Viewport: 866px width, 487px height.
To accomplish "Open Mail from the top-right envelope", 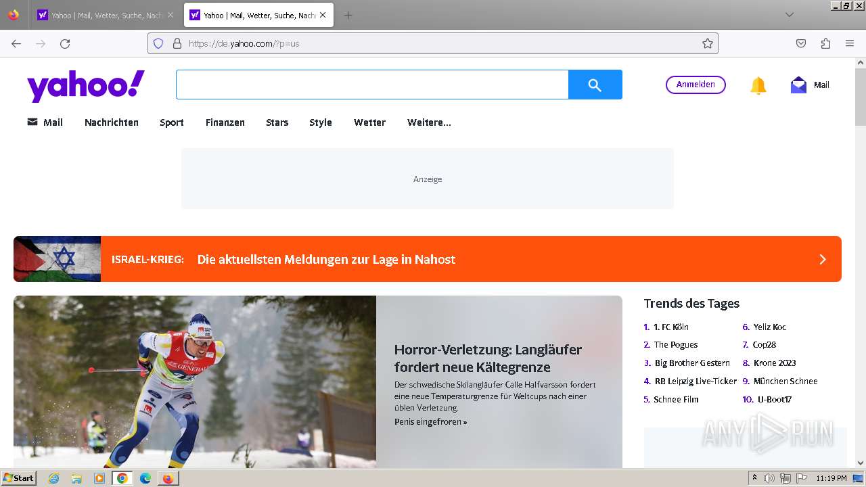I will coord(810,85).
